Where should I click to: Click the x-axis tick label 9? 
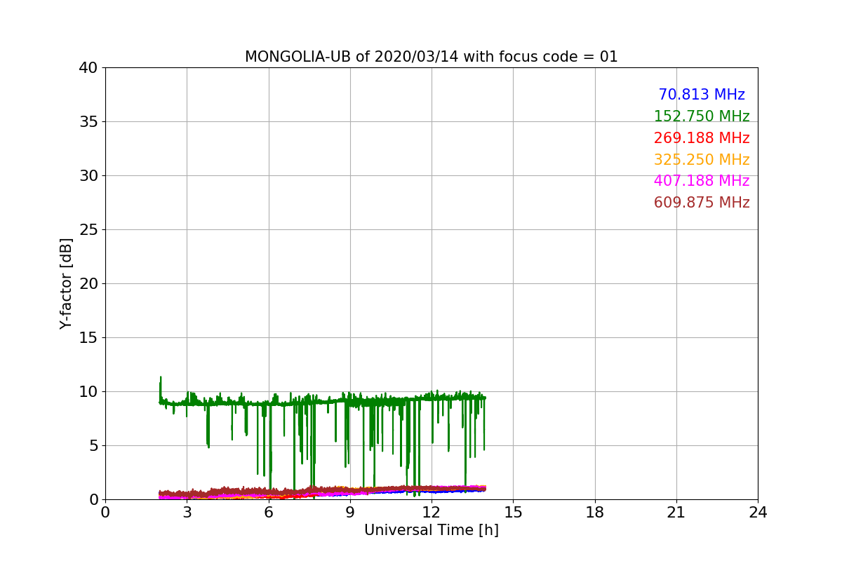[x=349, y=513]
